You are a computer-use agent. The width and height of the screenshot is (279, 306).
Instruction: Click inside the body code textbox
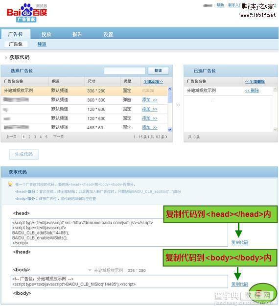(x=119, y=282)
